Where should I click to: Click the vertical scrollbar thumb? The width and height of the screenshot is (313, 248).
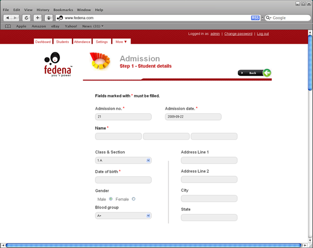[310, 62]
